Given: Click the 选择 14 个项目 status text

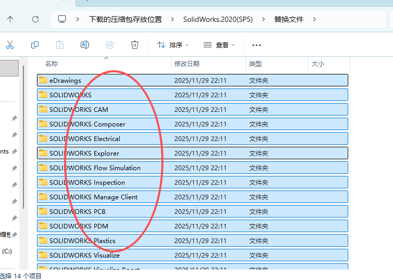Looking at the screenshot, I should (20, 276).
